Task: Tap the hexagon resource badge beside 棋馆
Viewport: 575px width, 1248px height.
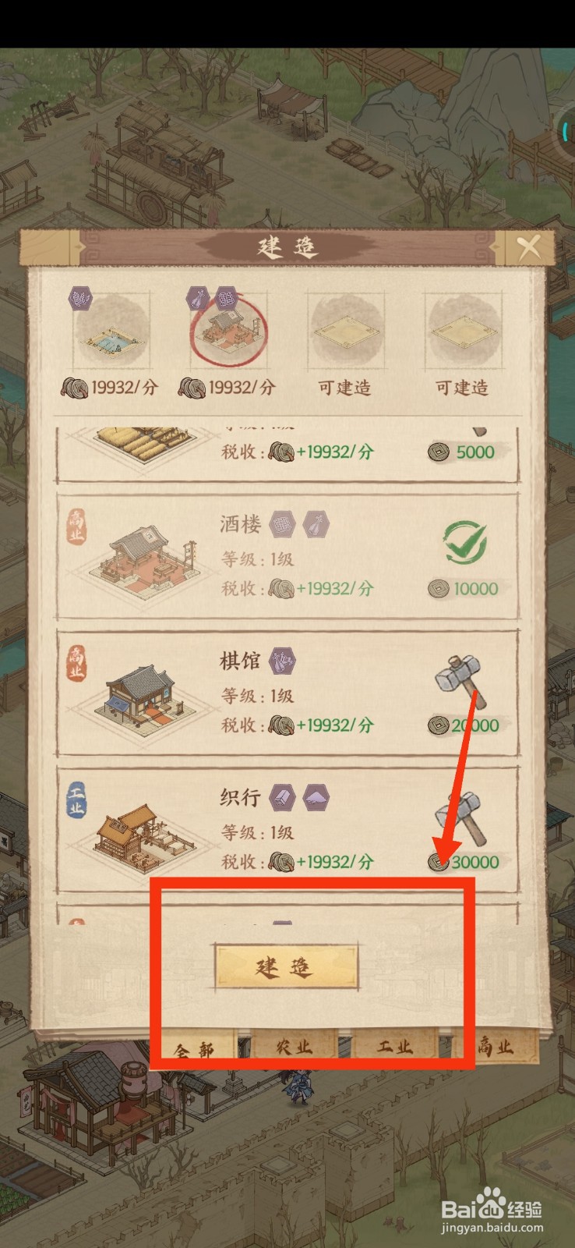Action: click(x=282, y=661)
